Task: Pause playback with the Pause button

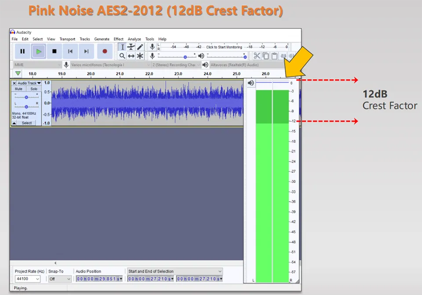Action: (x=22, y=51)
